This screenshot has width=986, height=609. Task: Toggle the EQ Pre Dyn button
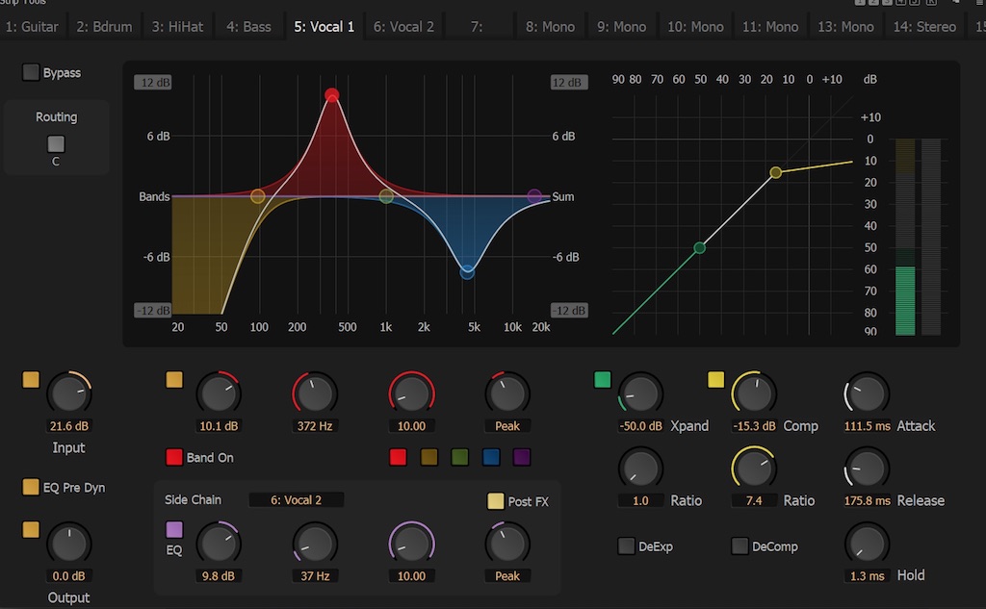coord(32,488)
